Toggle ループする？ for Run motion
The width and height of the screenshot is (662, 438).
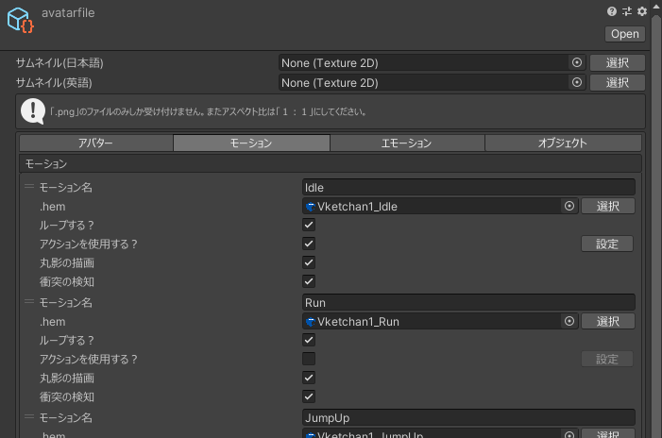309,340
